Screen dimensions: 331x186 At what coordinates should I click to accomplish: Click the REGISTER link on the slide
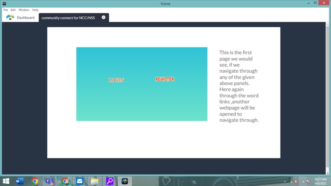pos(165,79)
